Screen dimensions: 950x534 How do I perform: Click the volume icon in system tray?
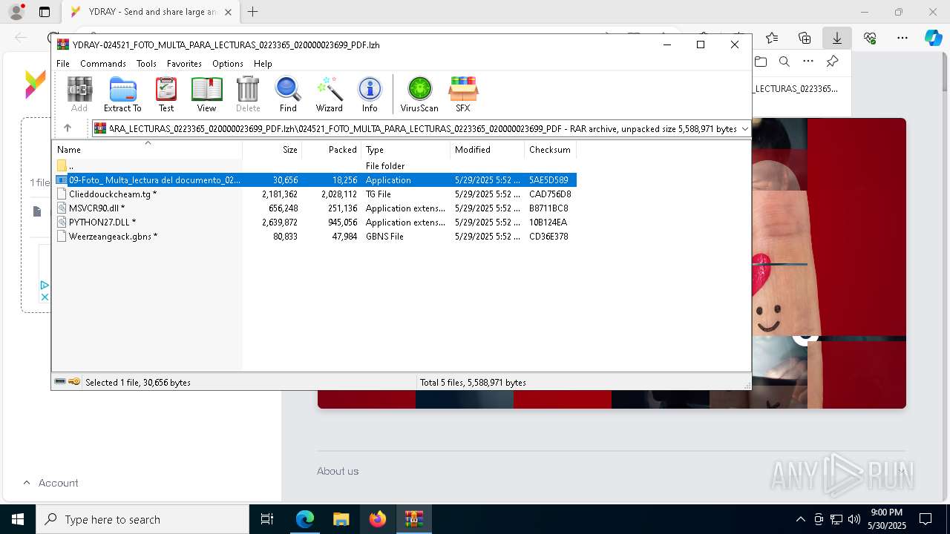click(x=854, y=519)
